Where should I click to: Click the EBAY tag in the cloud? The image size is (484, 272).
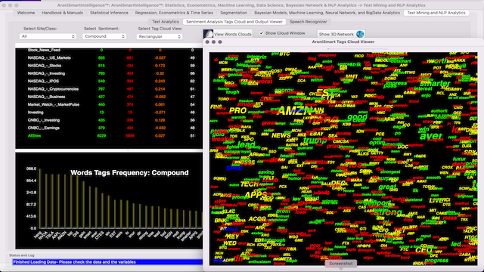(316, 134)
